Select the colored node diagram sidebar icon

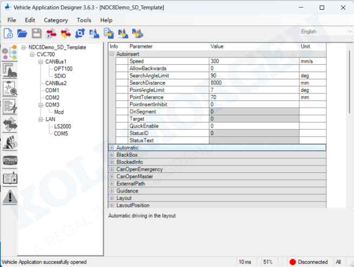pyautogui.click(x=10, y=53)
